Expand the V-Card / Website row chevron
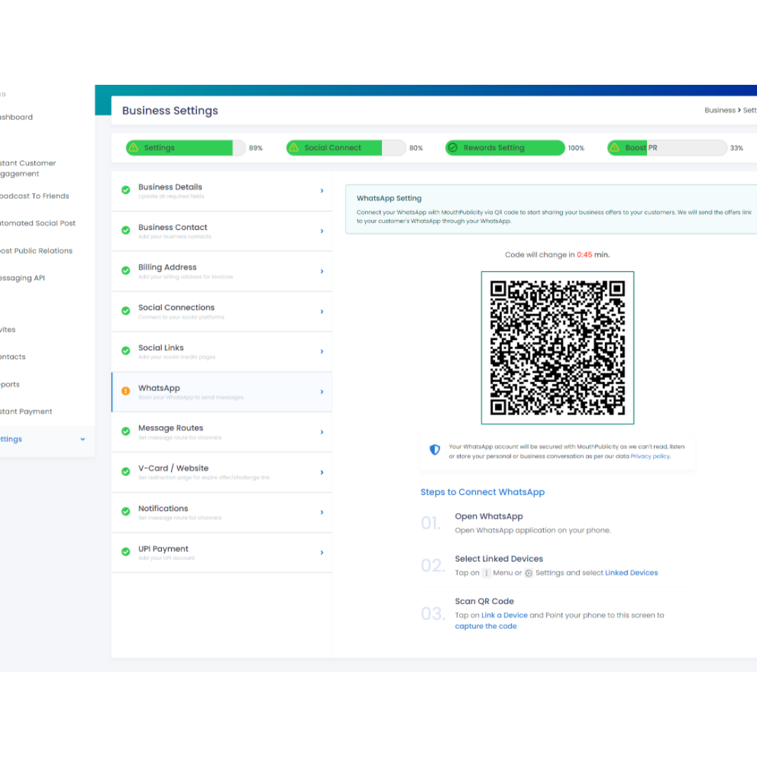757x757 pixels. click(x=322, y=472)
